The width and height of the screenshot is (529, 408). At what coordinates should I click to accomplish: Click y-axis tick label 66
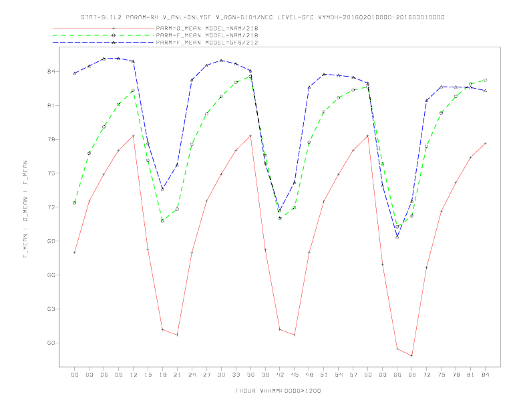pyautogui.click(x=51, y=275)
